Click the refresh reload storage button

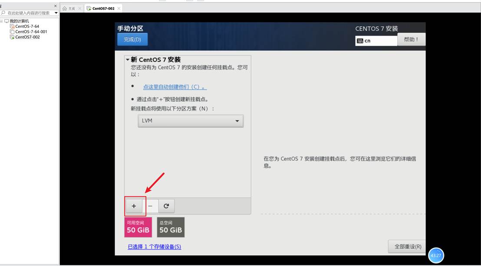coord(166,206)
